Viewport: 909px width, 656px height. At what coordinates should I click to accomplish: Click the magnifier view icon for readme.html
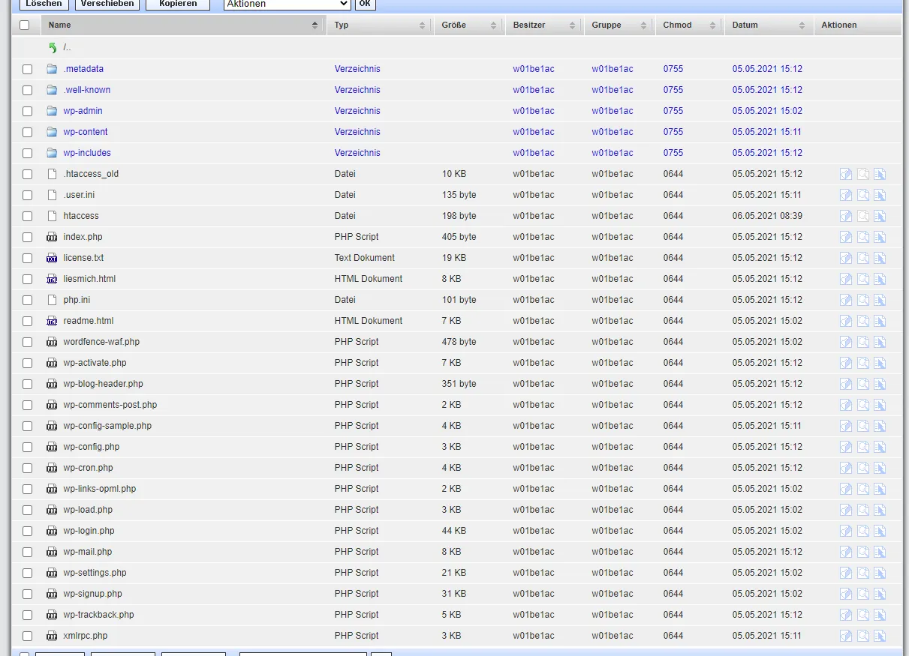tap(863, 321)
